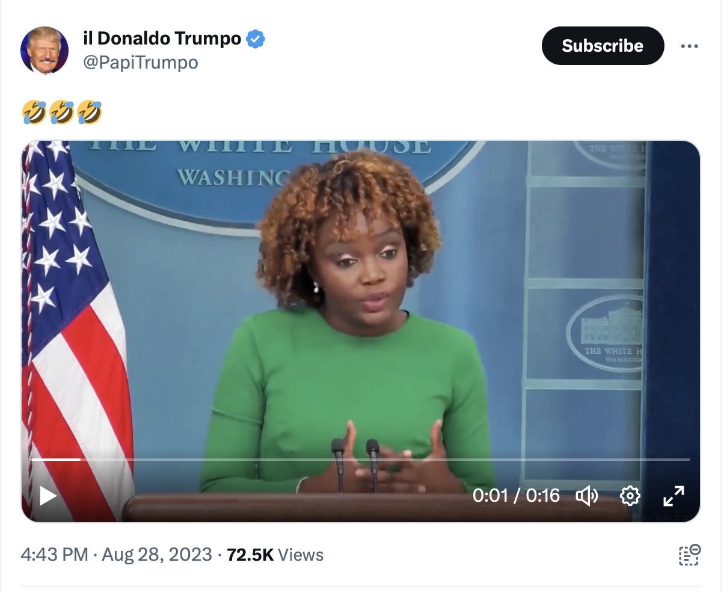The width and height of the screenshot is (724, 592).
Task: Open the il Donaldo Trumpo display name
Action: (x=162, y=39)
